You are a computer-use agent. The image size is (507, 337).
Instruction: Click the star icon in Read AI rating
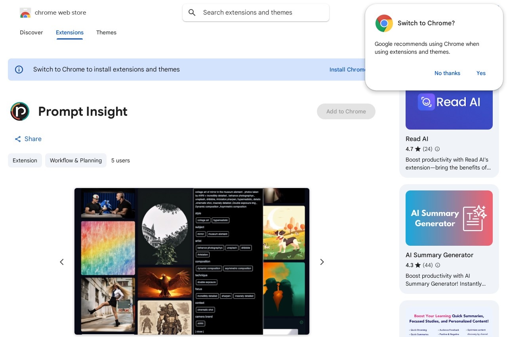click(418, 149)
